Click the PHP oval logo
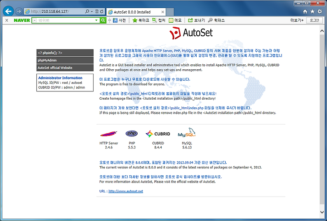This screenshot has width=327, height=221. tap(132, 133)
